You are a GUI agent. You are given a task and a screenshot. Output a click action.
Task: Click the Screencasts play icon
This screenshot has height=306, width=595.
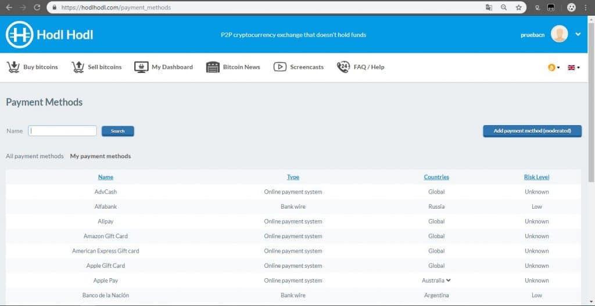(279, 67)
